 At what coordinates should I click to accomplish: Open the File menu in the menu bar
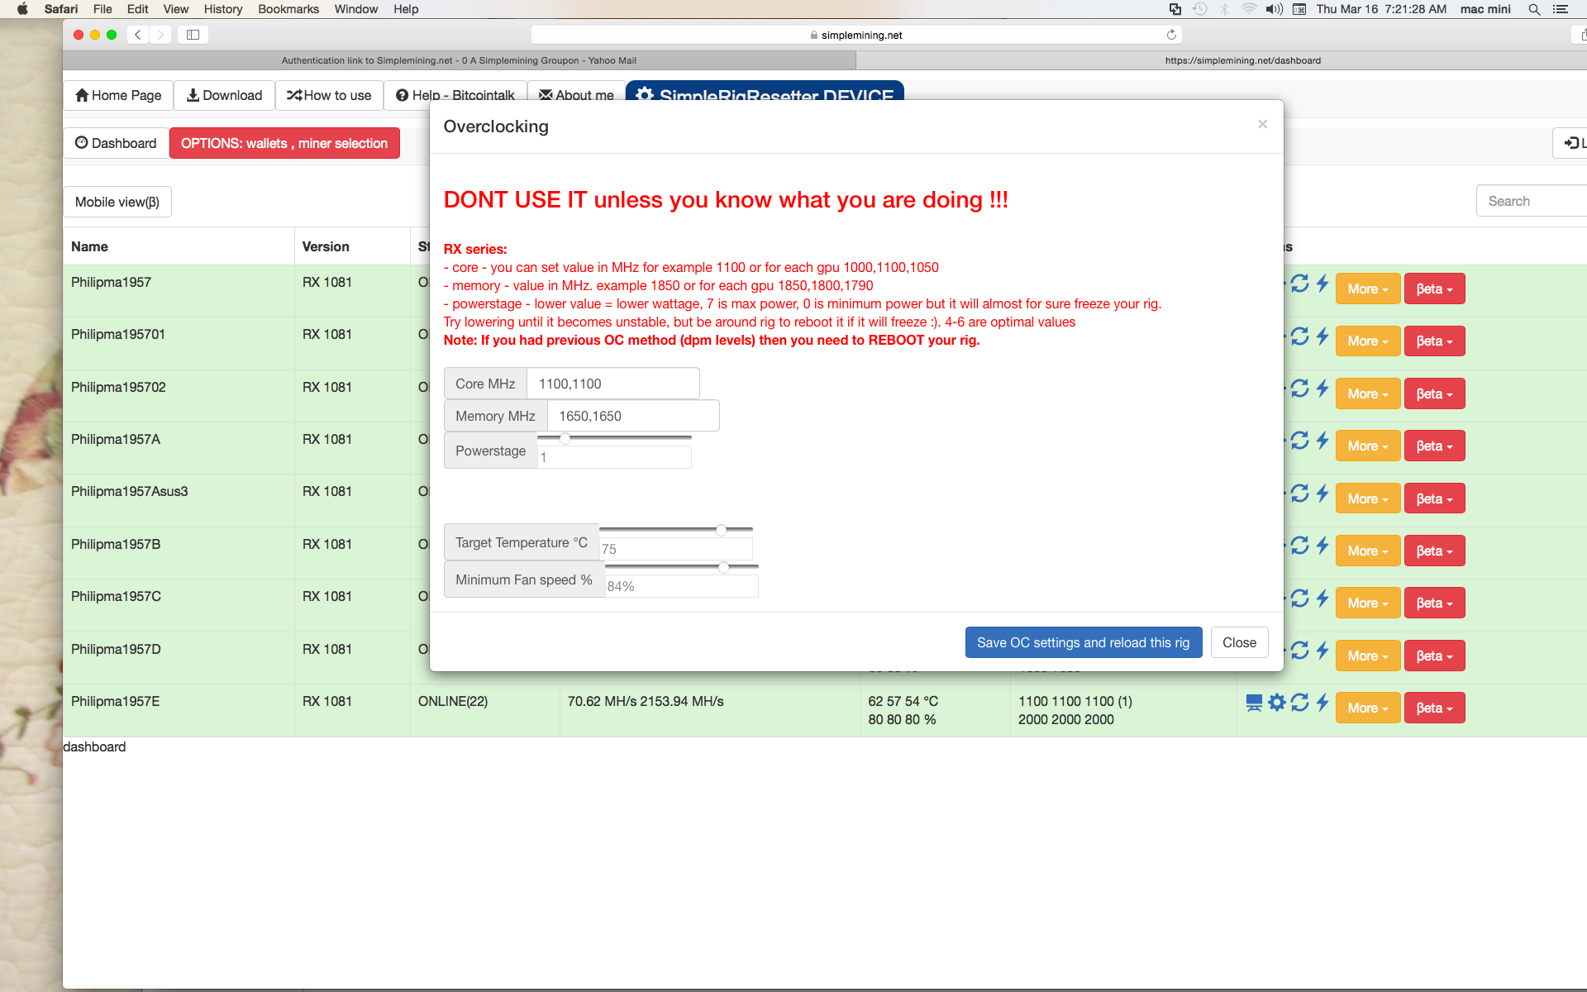(102, 9)
